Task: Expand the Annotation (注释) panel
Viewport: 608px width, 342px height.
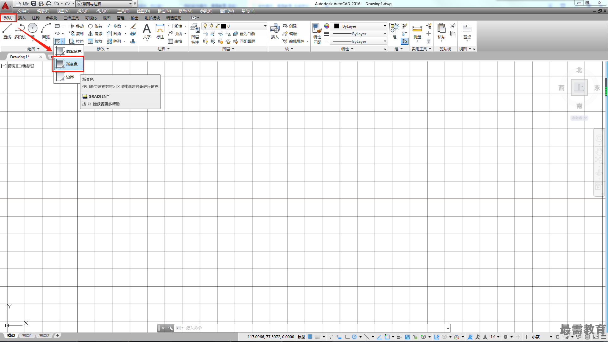Action: click(x=164, y=49)
